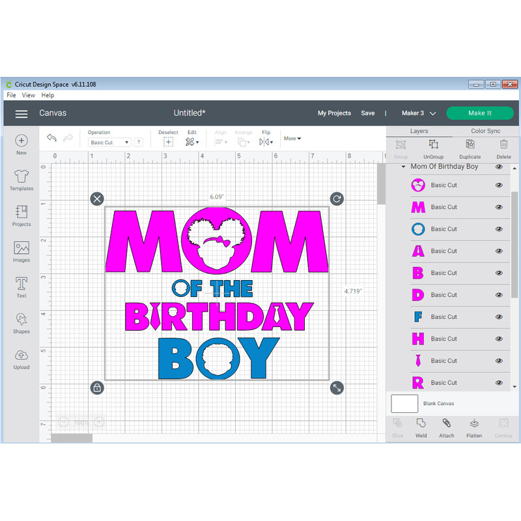Open My Projects
The width and height of the screenshot is (521, 521).
pyautogui.click(x=334, y=113)
